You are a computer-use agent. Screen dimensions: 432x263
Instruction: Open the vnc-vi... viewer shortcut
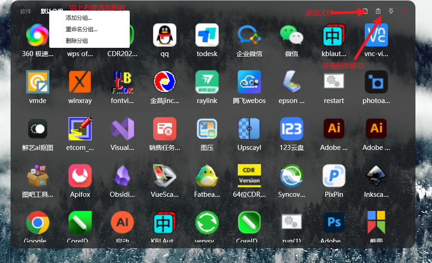(x=376, y=35)
